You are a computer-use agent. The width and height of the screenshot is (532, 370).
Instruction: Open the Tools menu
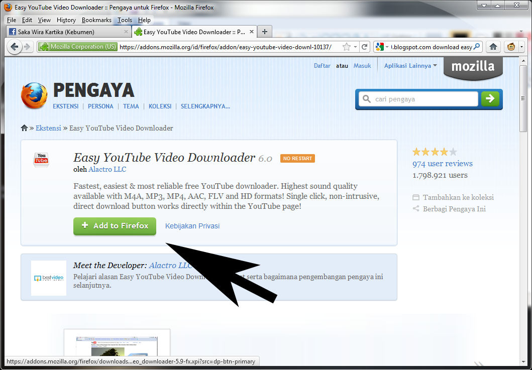[x=125, y=20]
